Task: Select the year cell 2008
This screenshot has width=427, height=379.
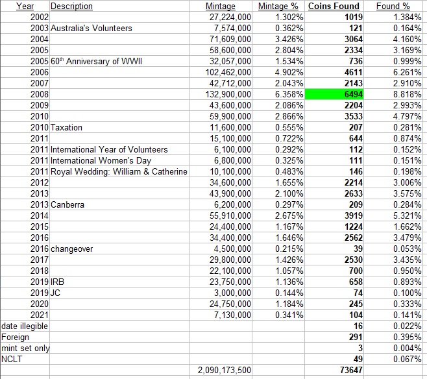Action: click(x=25, y=94)
